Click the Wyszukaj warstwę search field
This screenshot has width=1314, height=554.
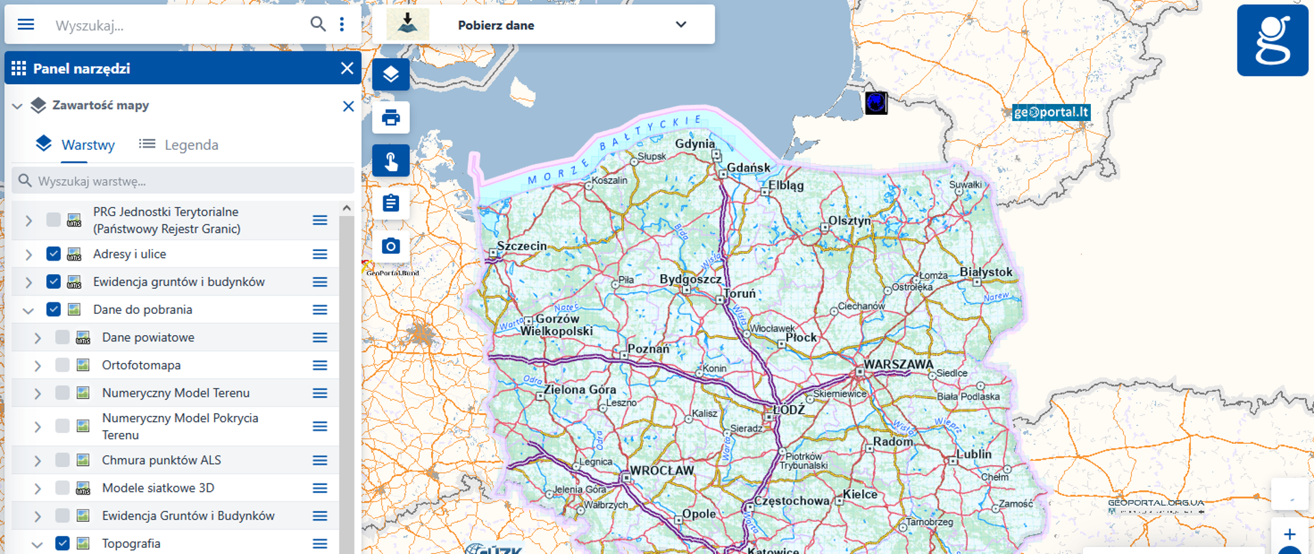(x=183, y=181)
